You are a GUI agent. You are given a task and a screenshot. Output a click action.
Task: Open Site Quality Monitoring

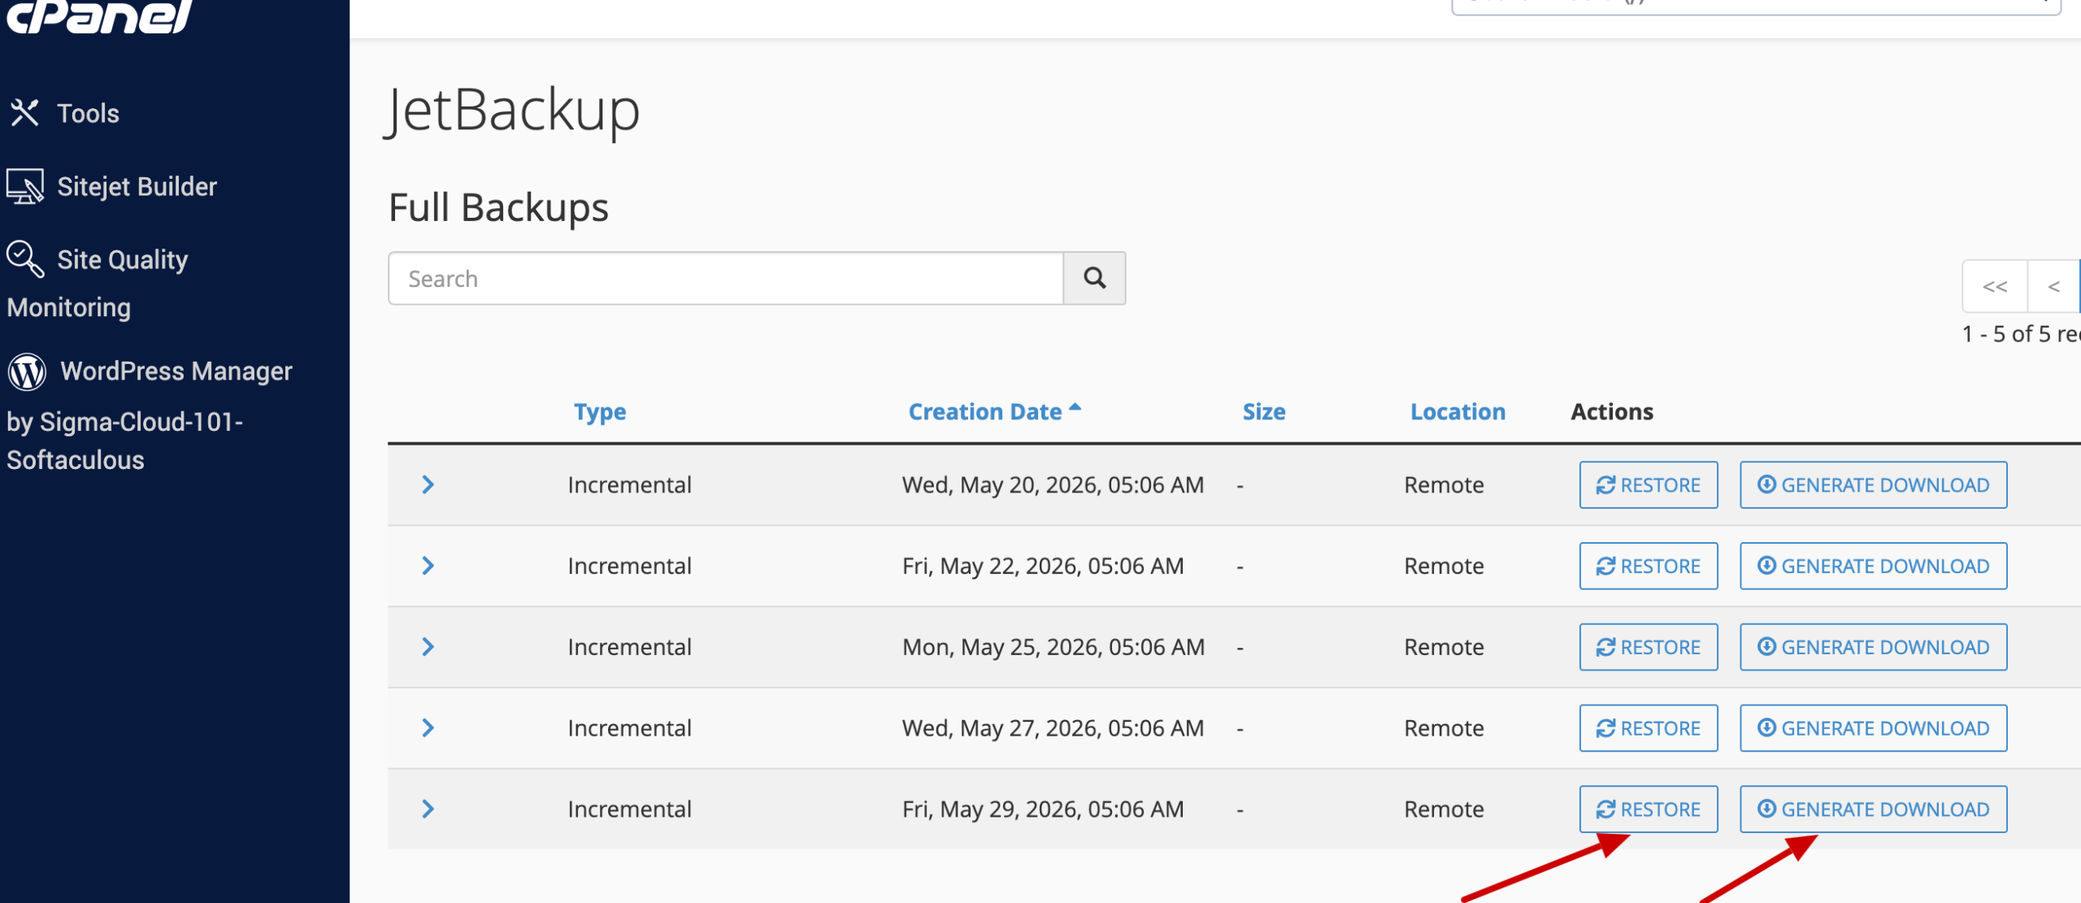point(98,283)
